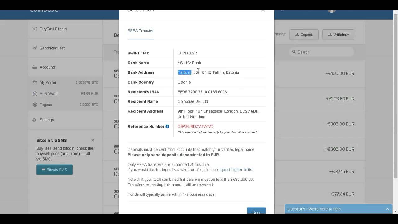Click the Pegons vault icon
The width and height of the screenshot is (398, 224).
tap(35, 105)
